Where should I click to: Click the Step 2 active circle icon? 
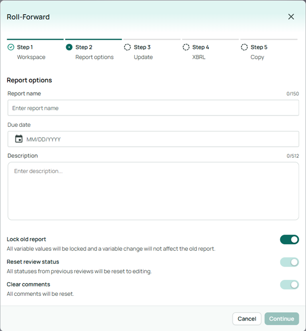pyautogui.click(x=69, y=47)
